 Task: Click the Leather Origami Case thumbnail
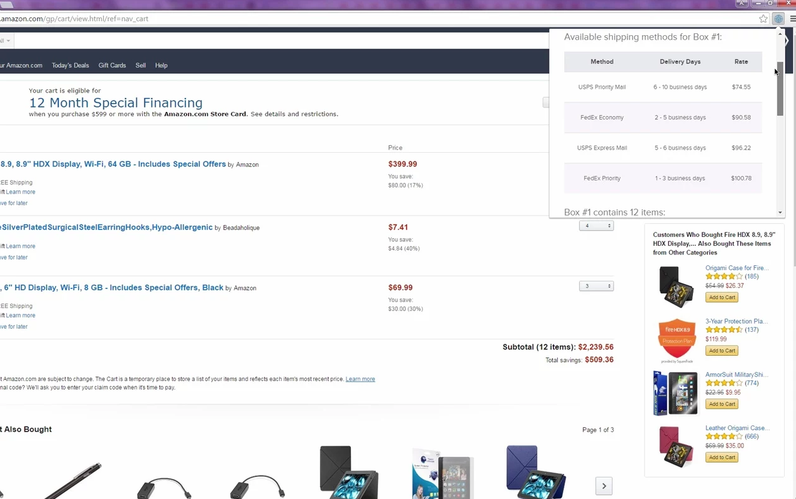click(676, 446)
